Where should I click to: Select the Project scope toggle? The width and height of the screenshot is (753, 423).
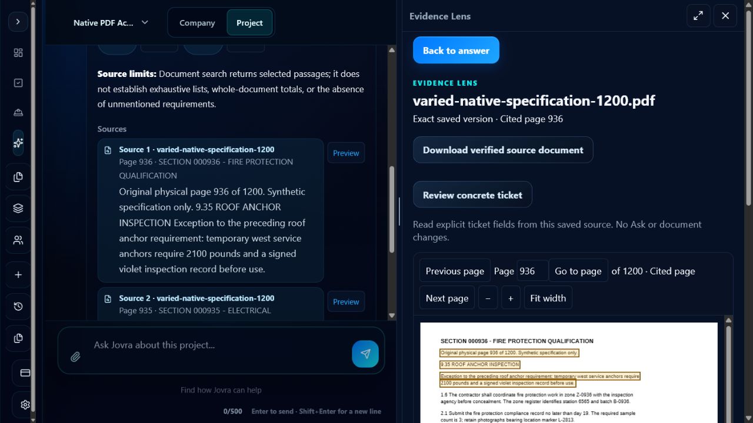coord(249,22)
